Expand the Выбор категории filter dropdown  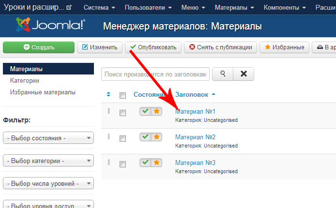click(48, 161)
